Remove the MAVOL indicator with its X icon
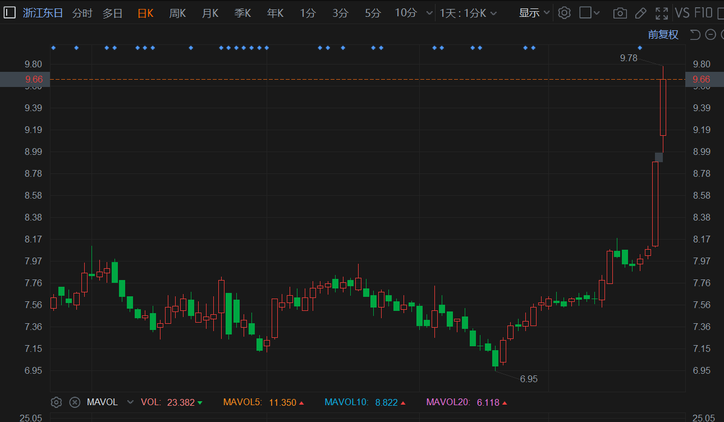The width and height of the screenshot is (724, 422). tap(75, 402)
